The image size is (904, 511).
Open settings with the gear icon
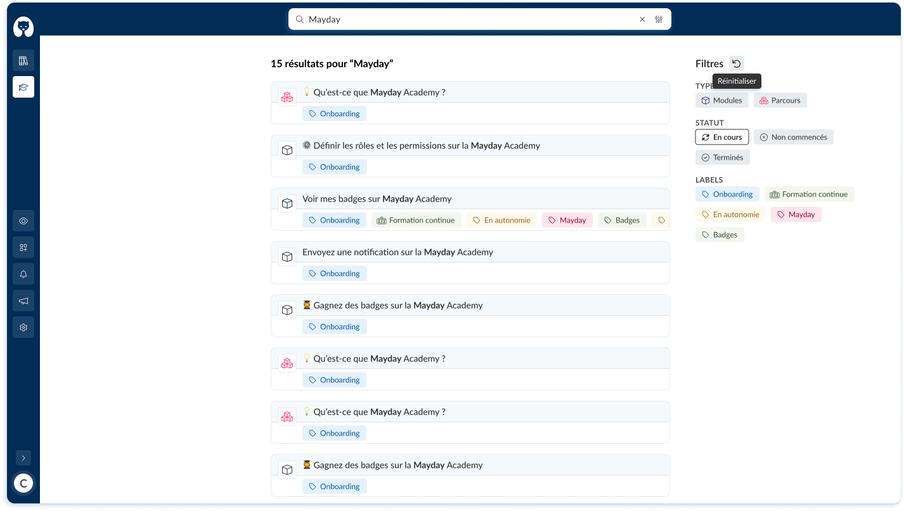point(23,327)
